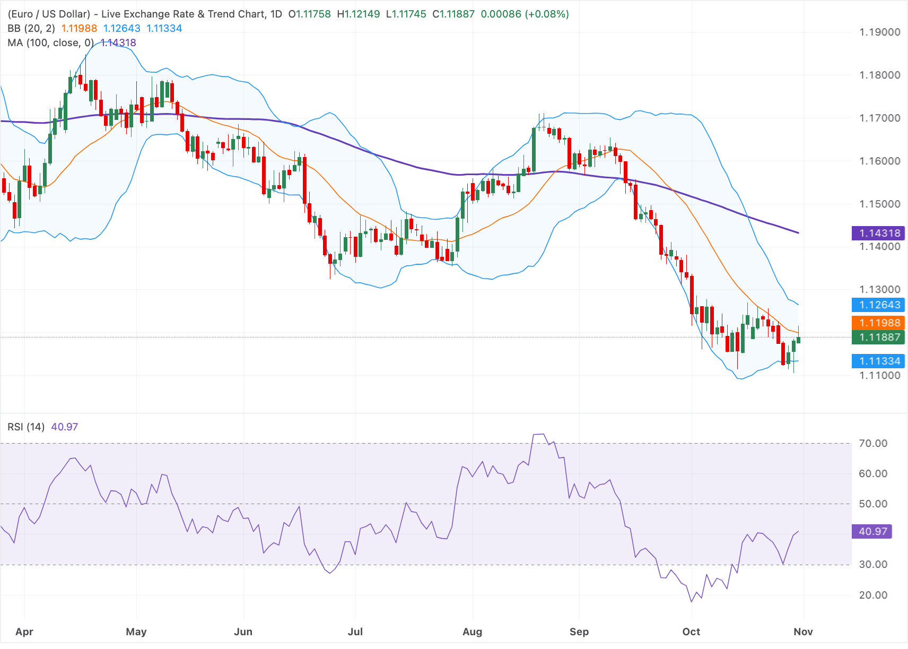Click the purple 1.14318 MA price tag

pyautogui.click(x=879, y=233)
